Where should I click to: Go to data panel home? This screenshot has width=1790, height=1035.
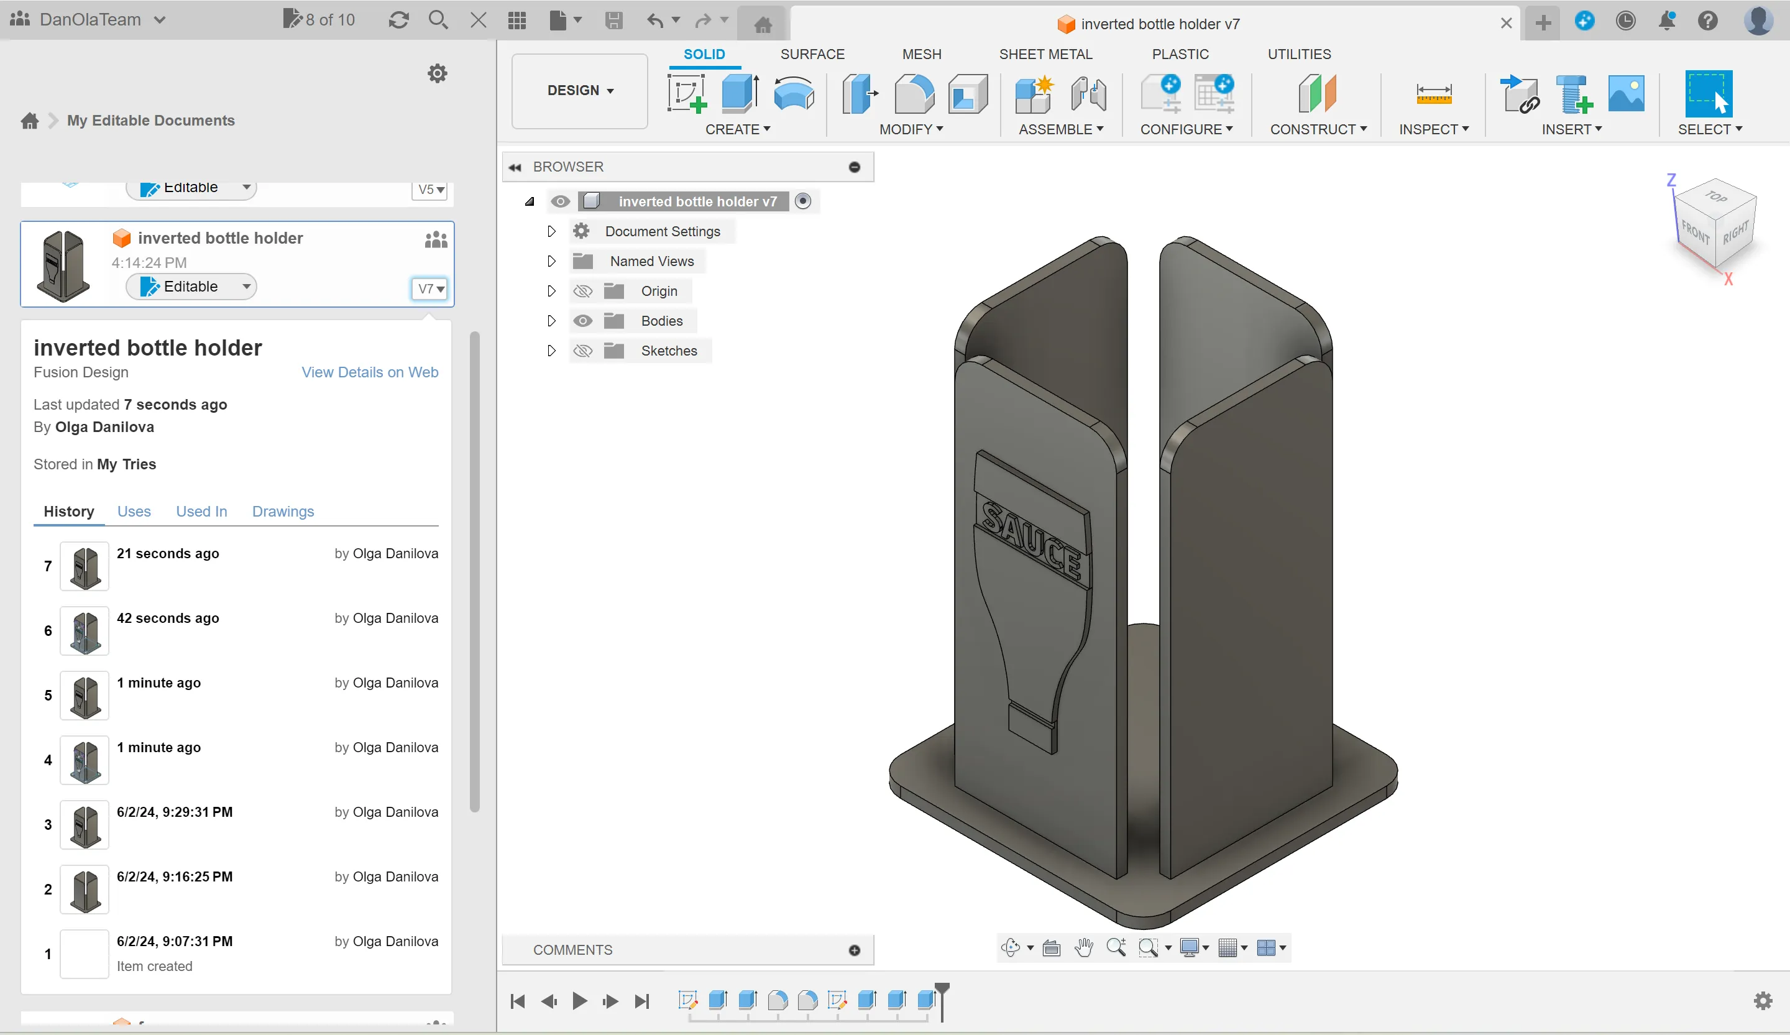30,121
